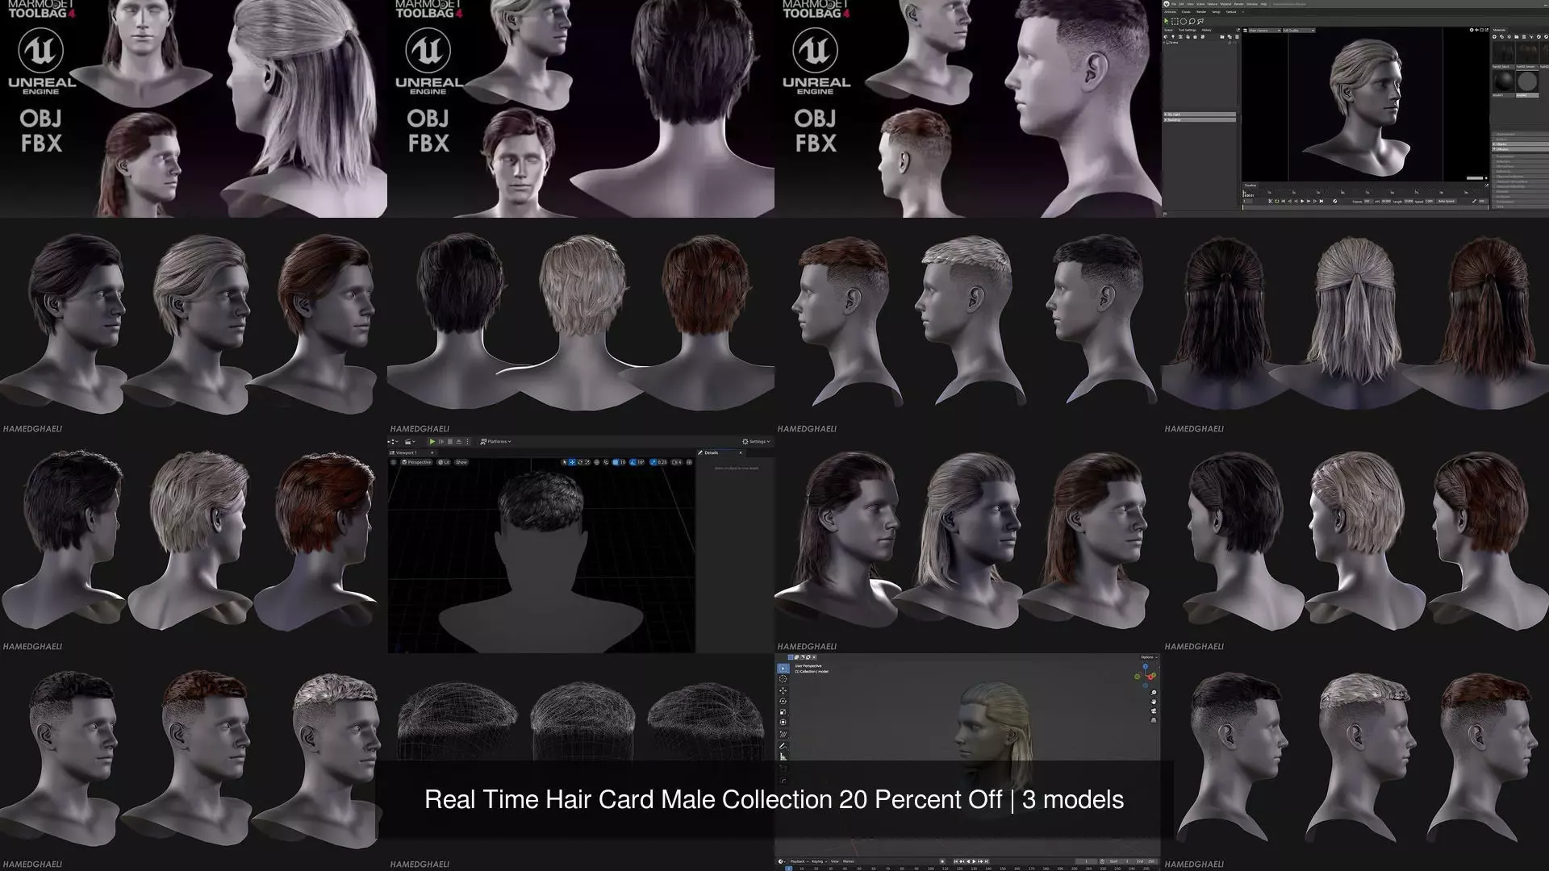Select the translate gizmo tool in Unreal viewport

(x=572, y=462)
